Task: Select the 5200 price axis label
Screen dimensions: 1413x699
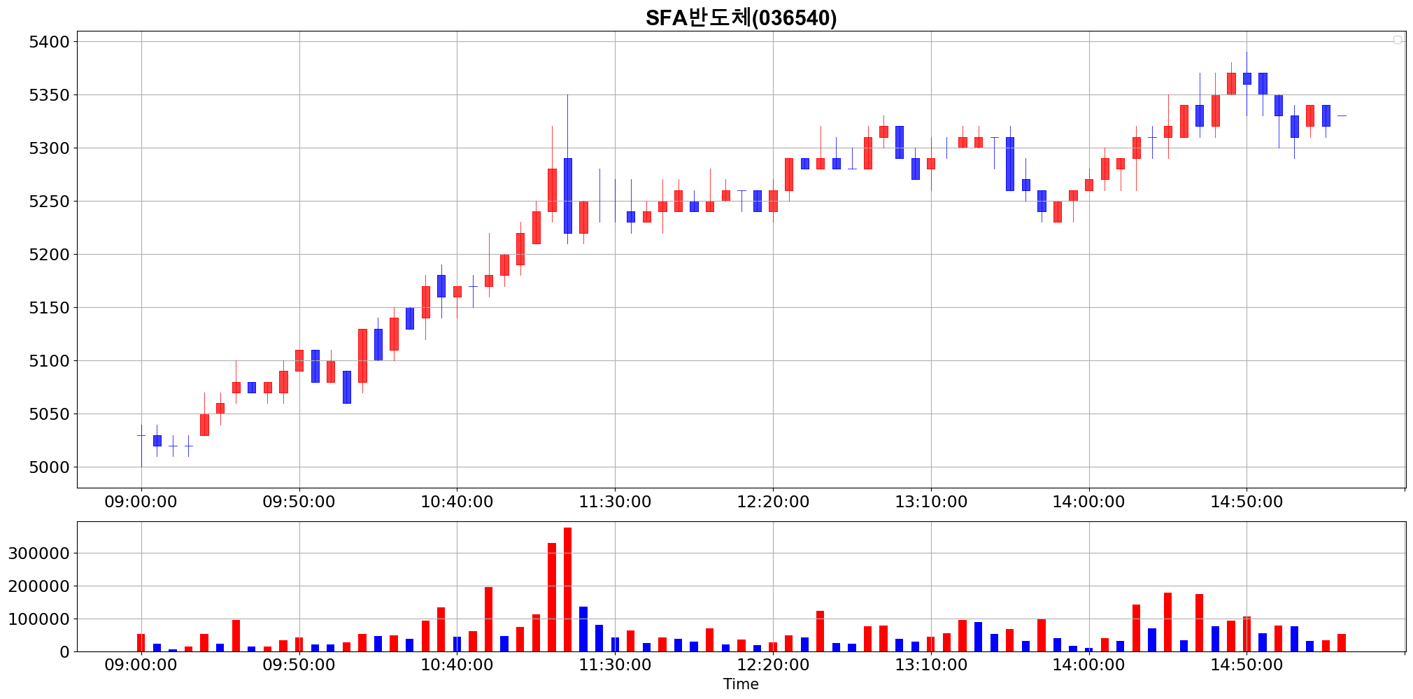Action: pos(50,255)
